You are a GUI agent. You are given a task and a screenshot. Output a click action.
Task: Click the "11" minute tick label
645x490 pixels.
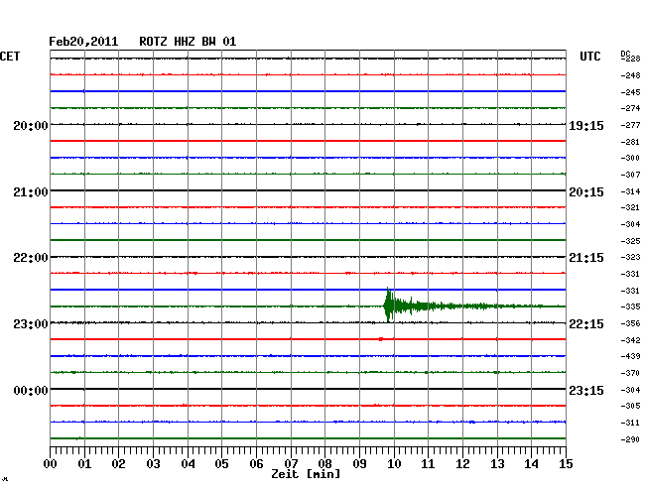point(428,464)
